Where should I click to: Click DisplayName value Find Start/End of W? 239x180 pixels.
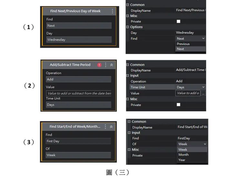pos(192,127)
